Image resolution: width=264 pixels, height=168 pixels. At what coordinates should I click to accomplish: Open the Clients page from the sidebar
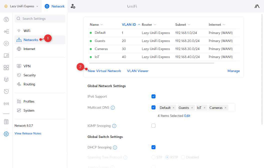point(6,68)
